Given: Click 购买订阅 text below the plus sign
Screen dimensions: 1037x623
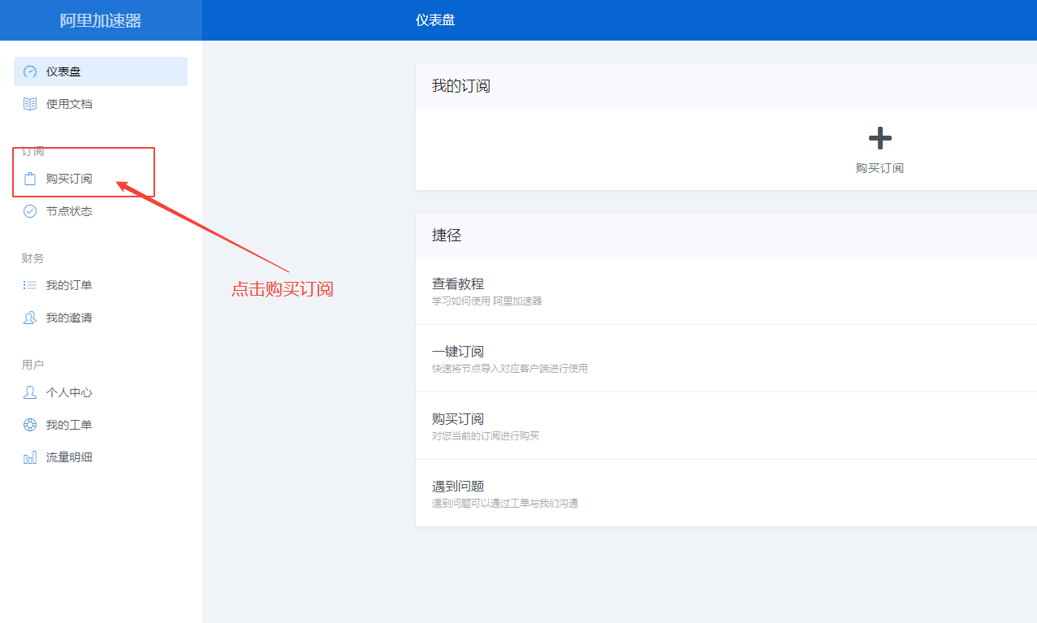Looking at the screenshot, I should (879, 168).
